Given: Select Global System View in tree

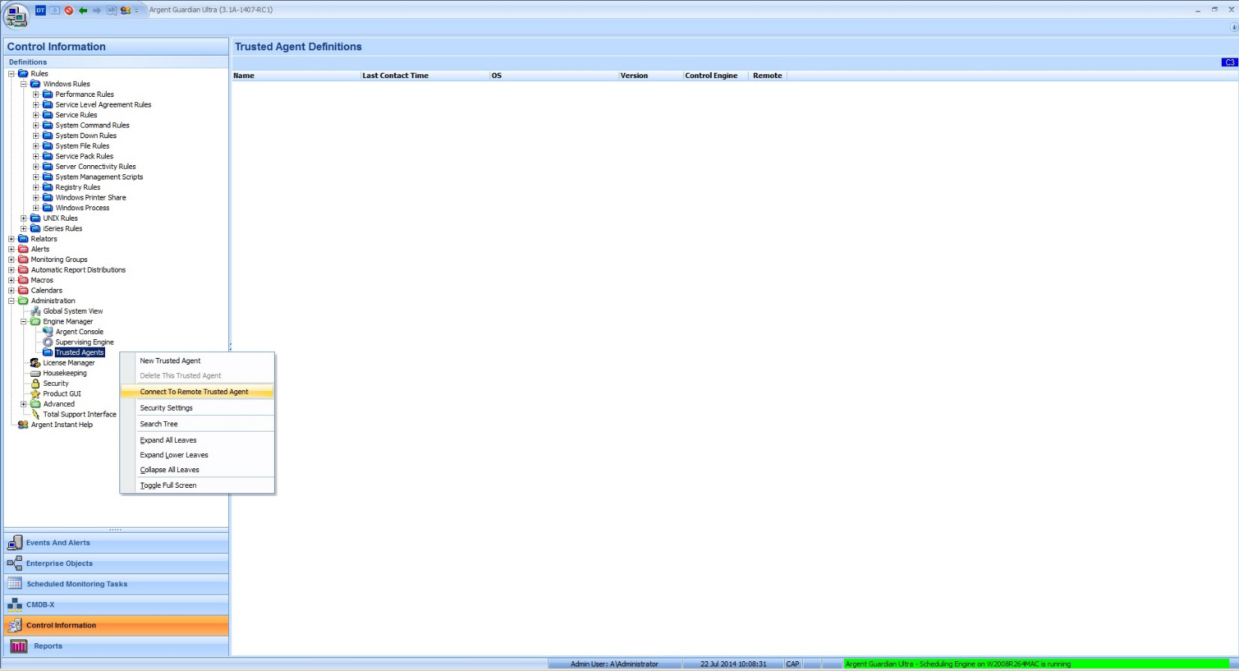Looking at the screenshot, I should coord(73,311).
